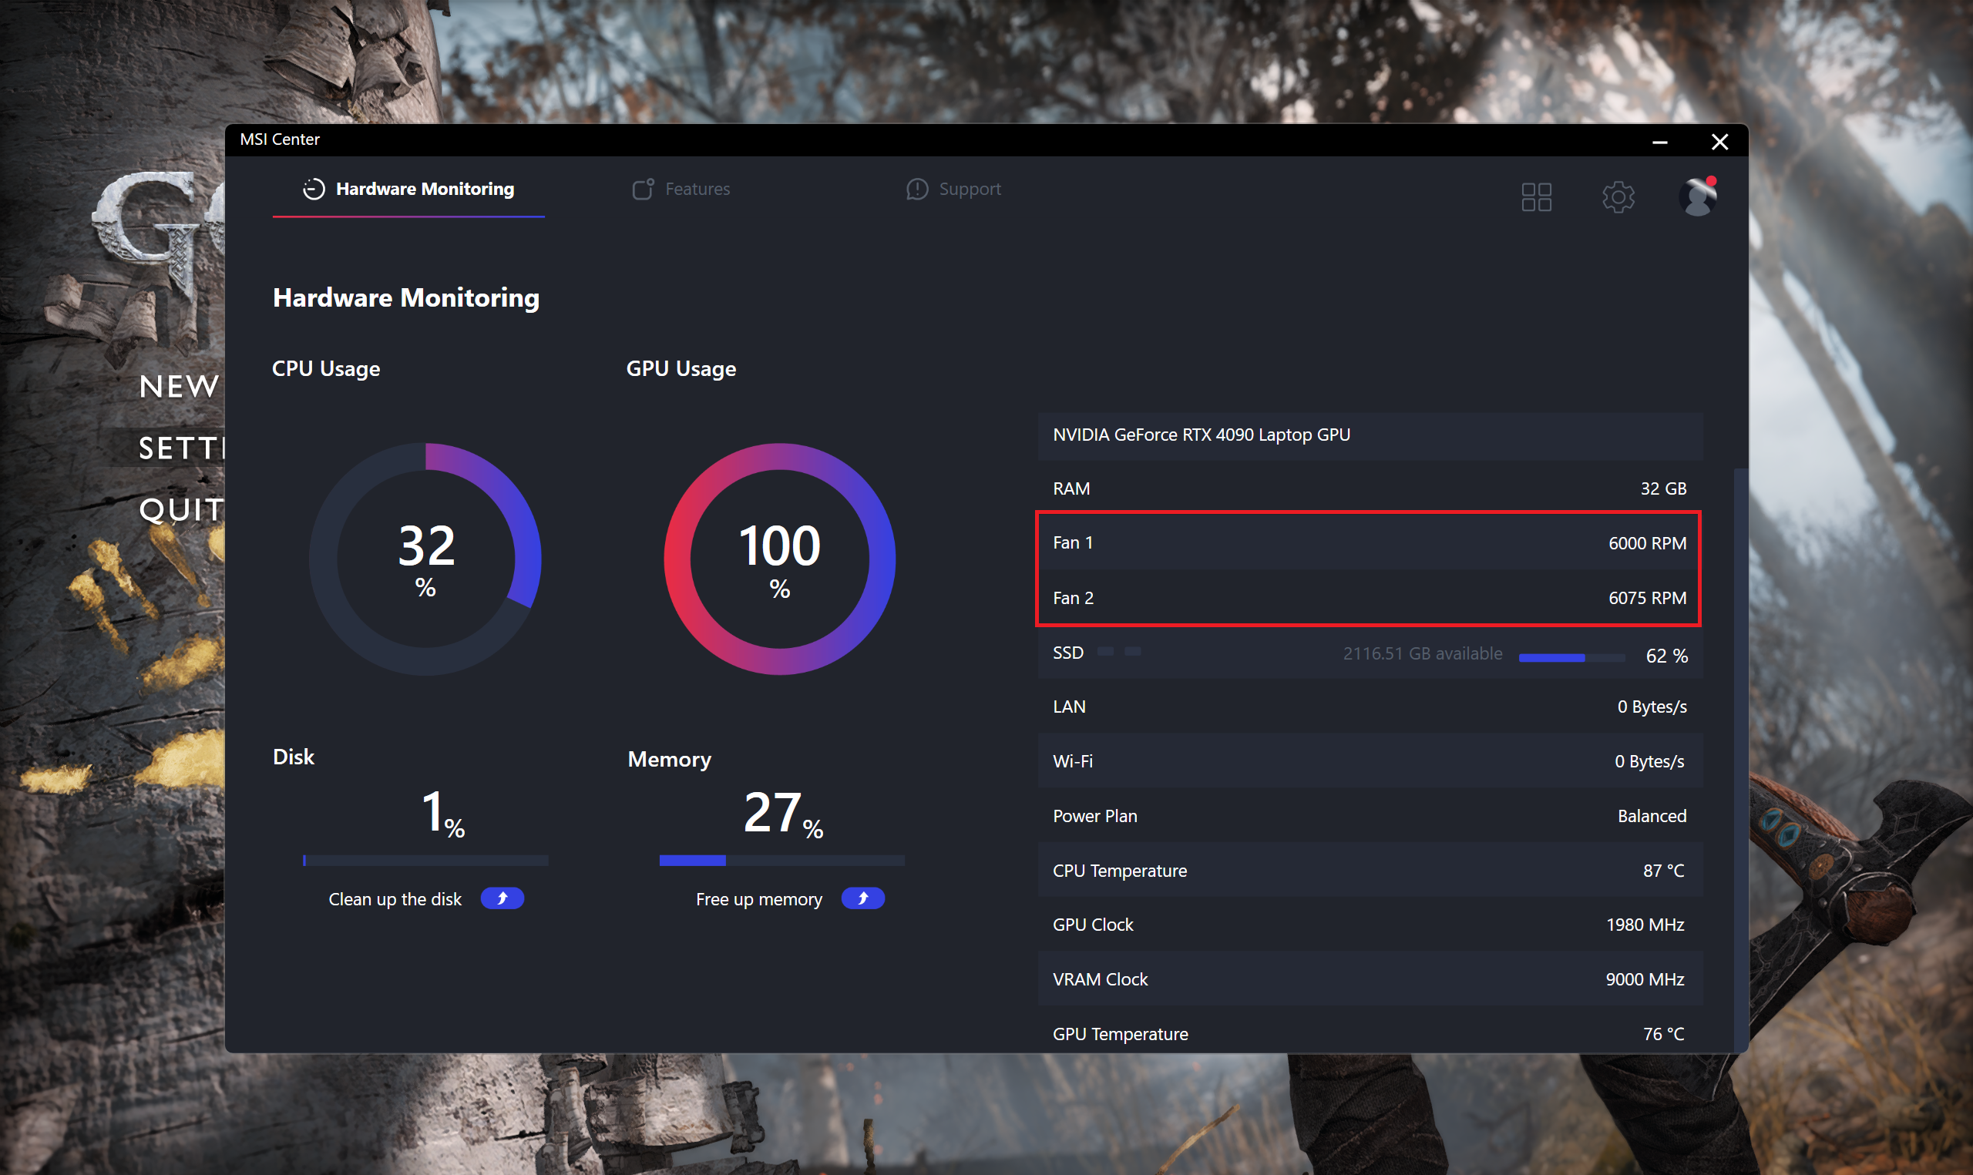Viewport: 1973px width, 1175px height.
Task: Click the Disk usage progress bar
Action: click(425, 861)
